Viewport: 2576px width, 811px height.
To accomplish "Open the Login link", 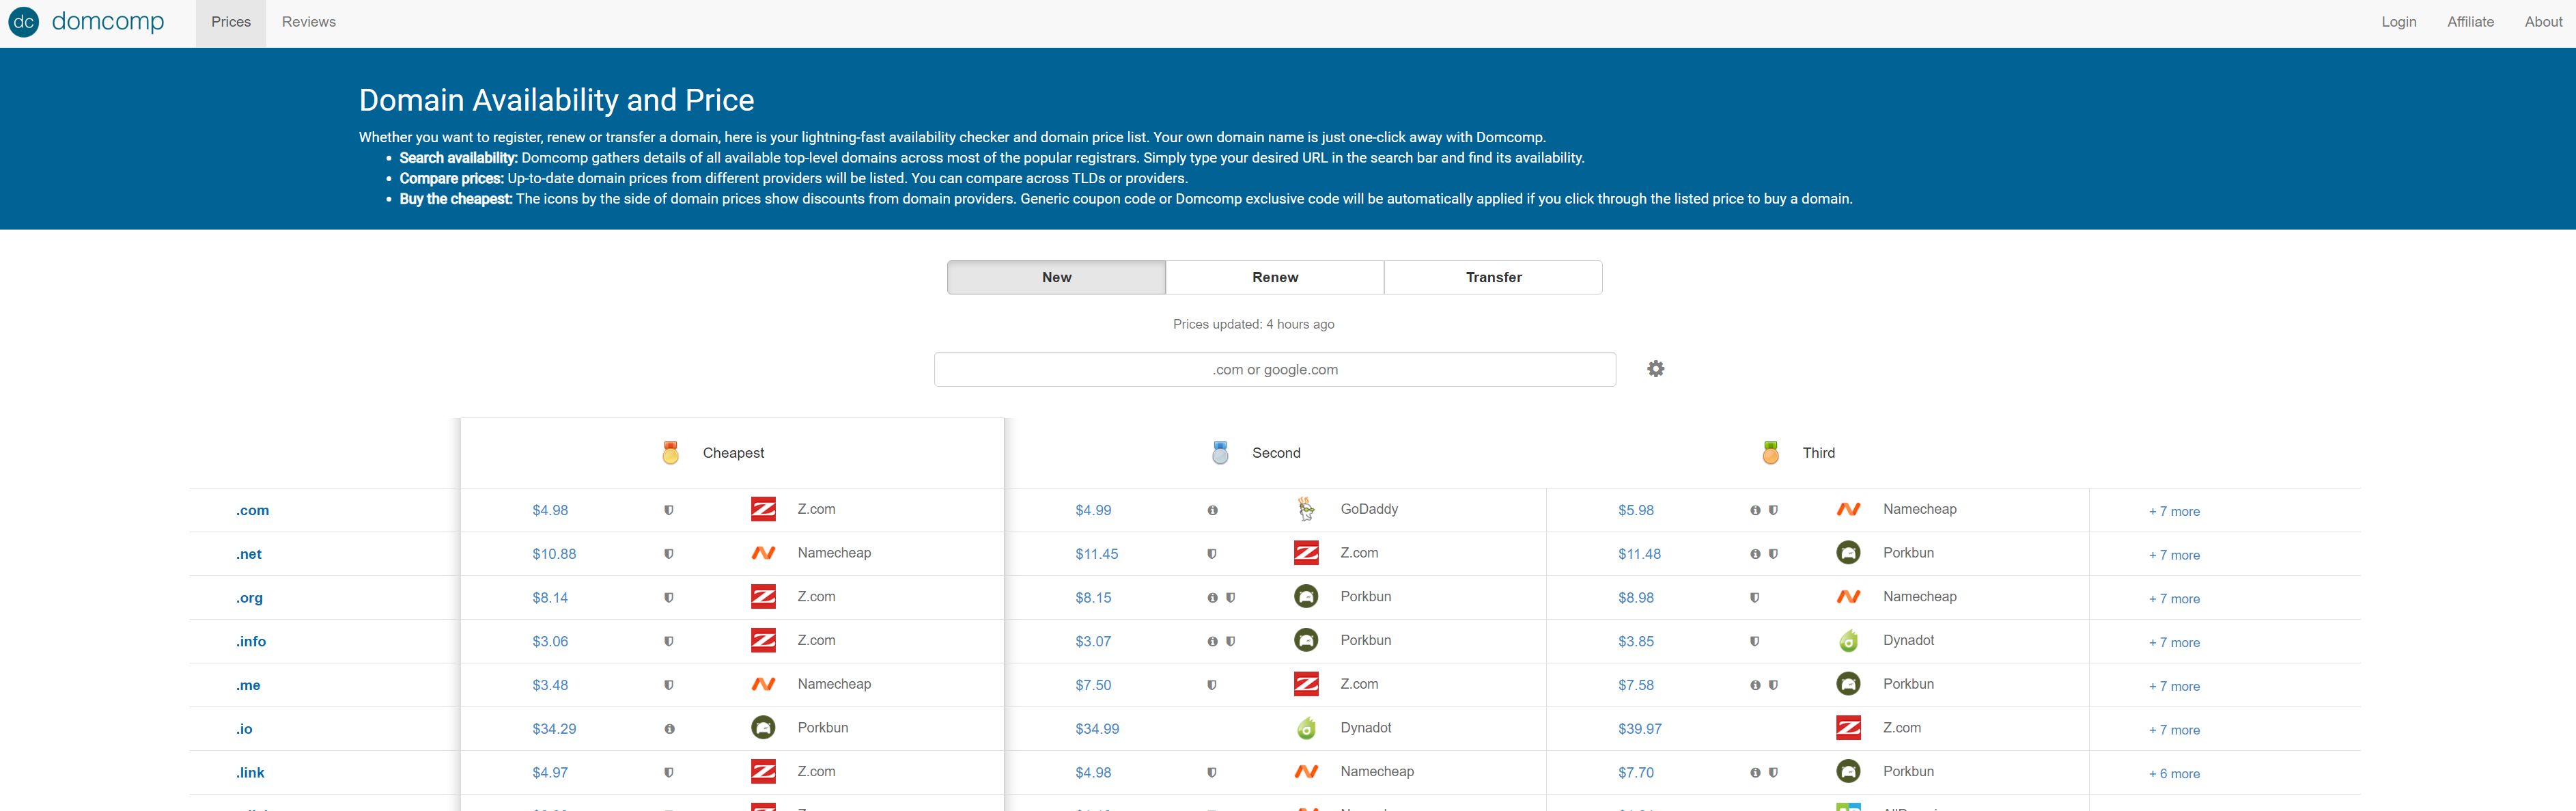I will click(2398, 22).
